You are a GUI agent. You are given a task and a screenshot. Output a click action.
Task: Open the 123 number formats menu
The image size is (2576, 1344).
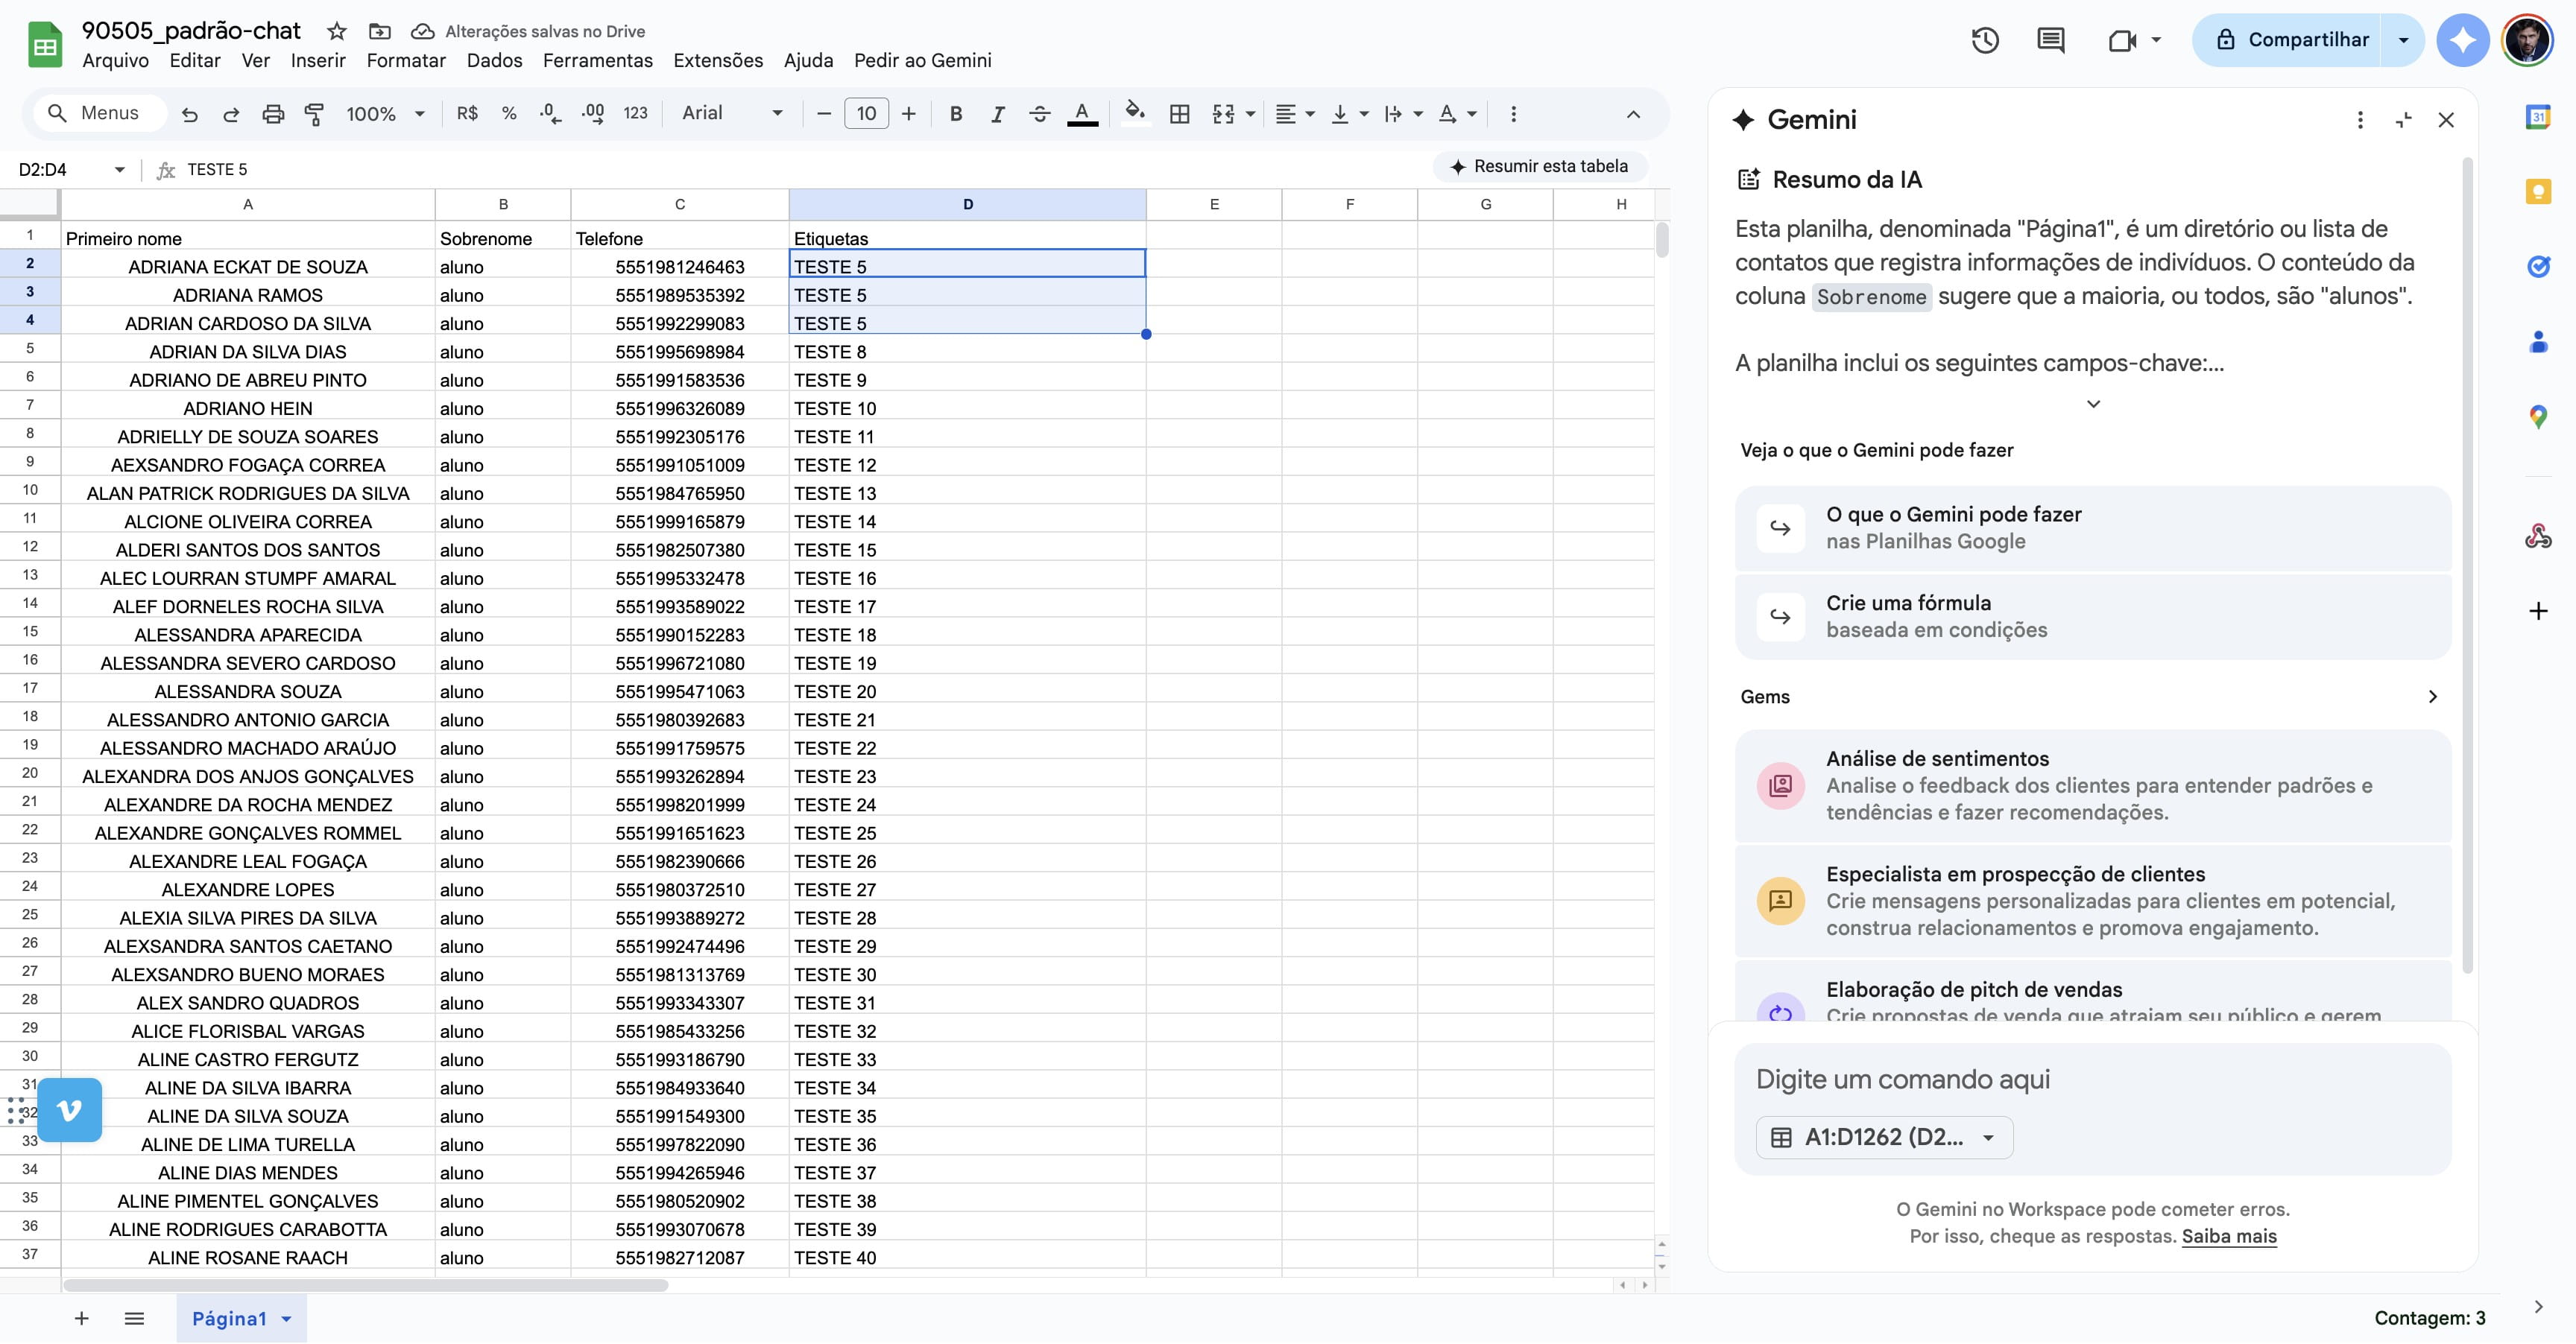point(636,114)
